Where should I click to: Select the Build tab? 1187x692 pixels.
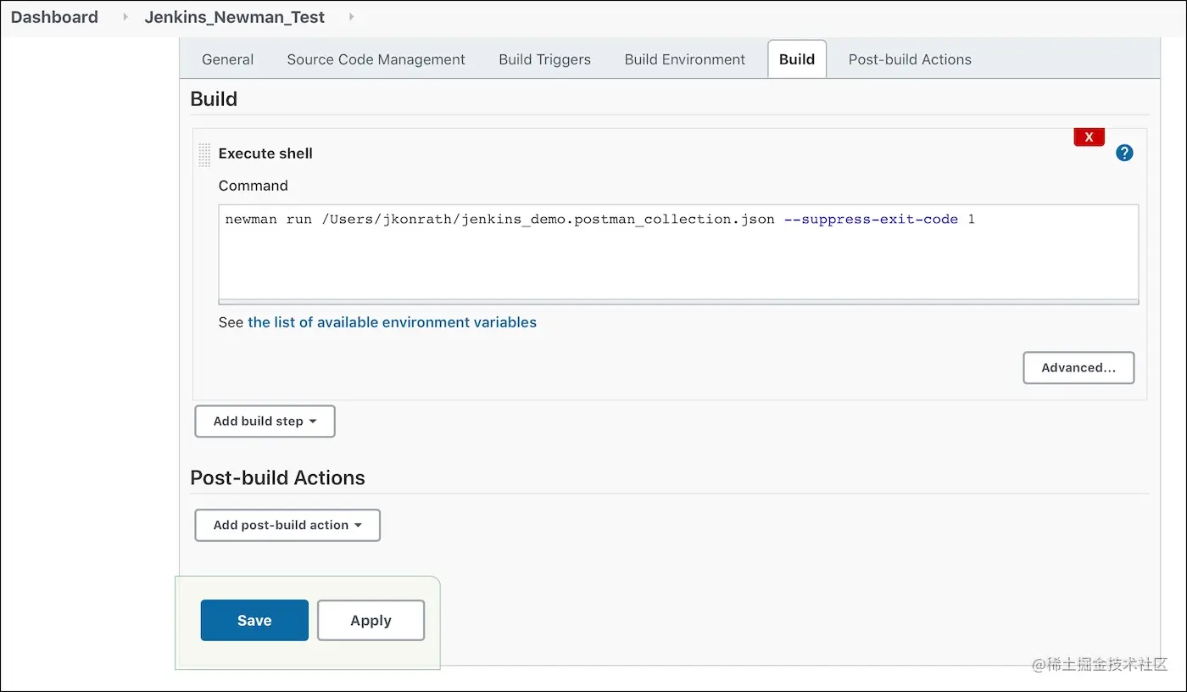[797, 59]
